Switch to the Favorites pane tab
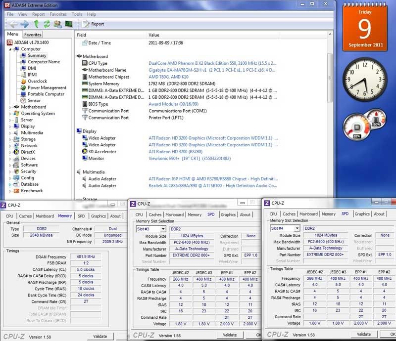 (x=33, y=34)
